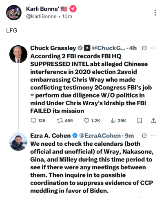Open Chuck Grassley's profile picture
Viewport: 166px width, 204px height.
pyautogui.click(x=18, y=54)
